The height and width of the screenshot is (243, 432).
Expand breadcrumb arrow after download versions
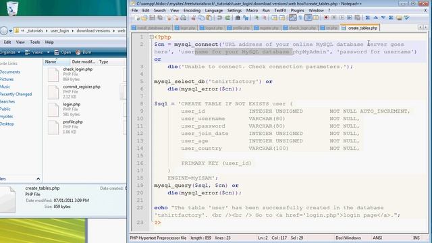point(114,31)
